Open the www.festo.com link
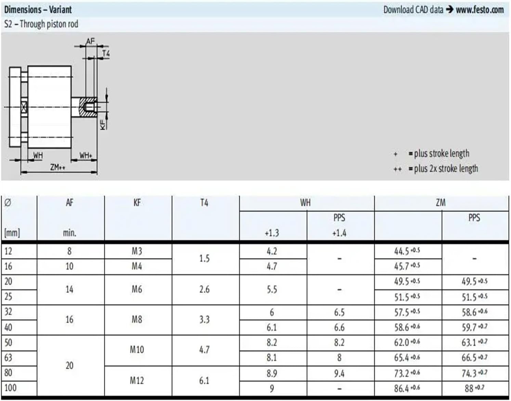The width and height of the screenshot is (511, 401). [x=480, y=10]
